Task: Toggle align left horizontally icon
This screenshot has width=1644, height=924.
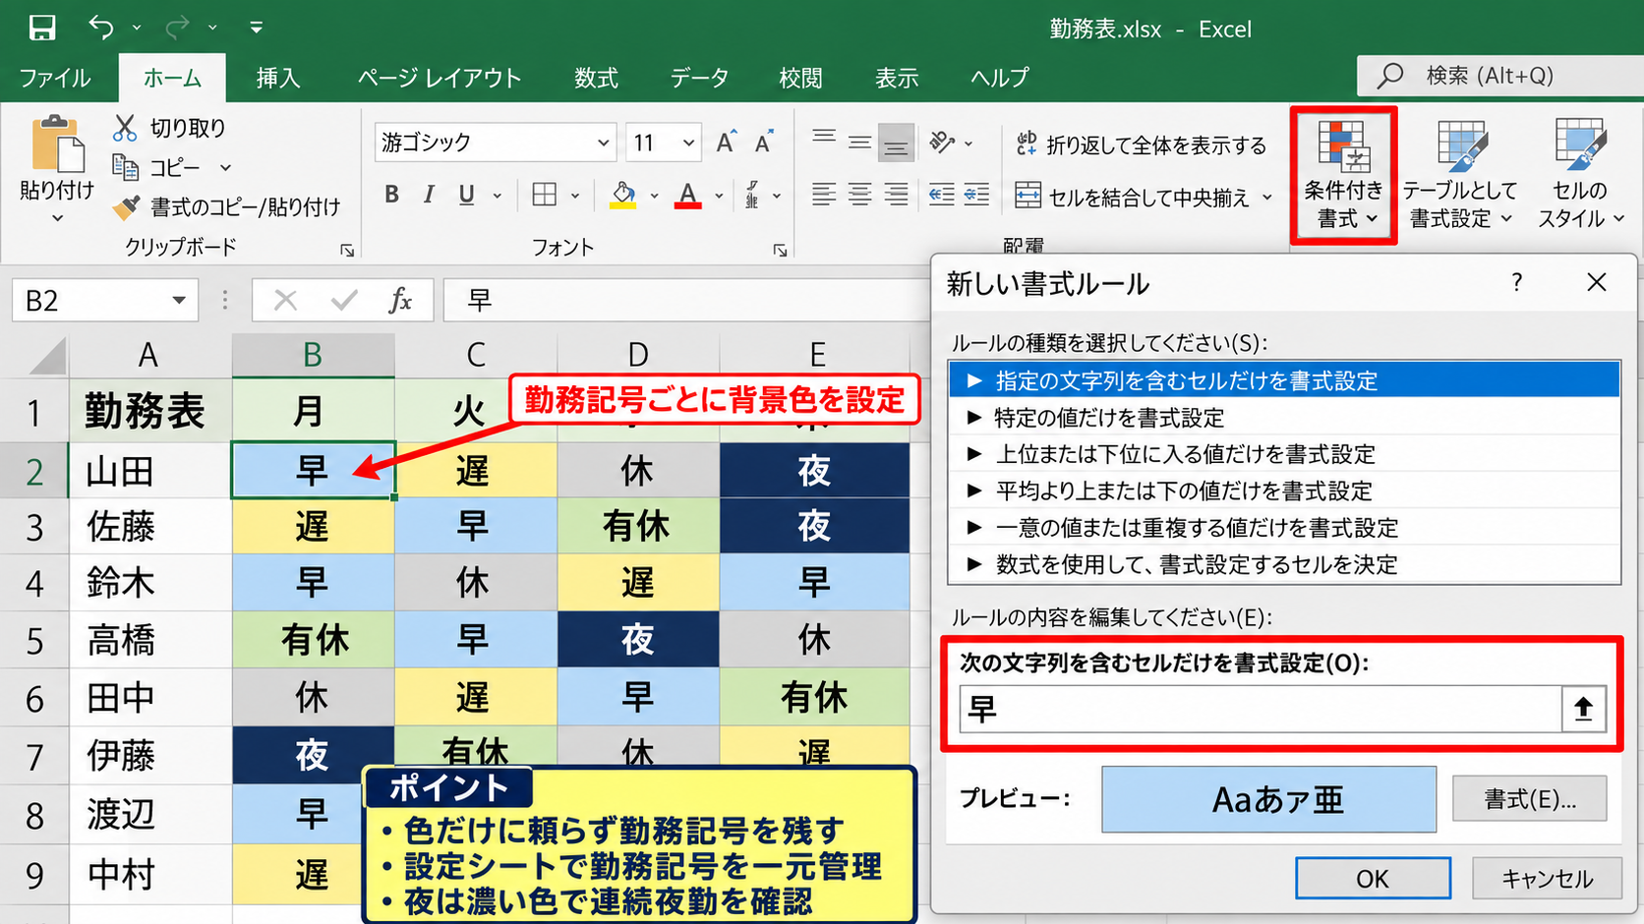Action: (x=824, y=195)
